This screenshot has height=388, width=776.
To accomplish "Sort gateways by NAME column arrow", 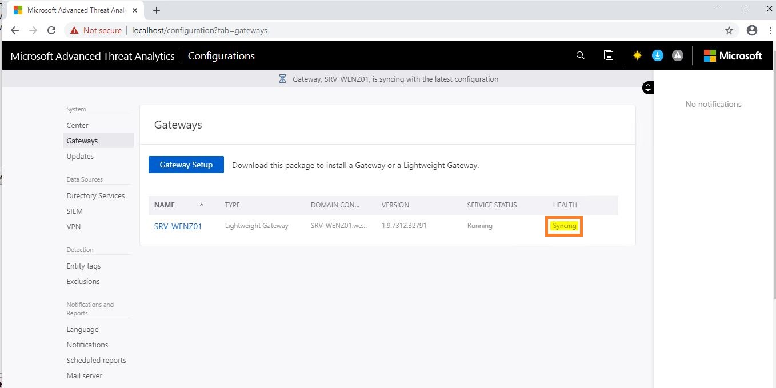I will [202, 205].
